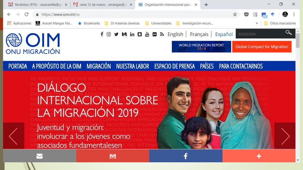Open Chrome three-dot menu

click(294, 14)
